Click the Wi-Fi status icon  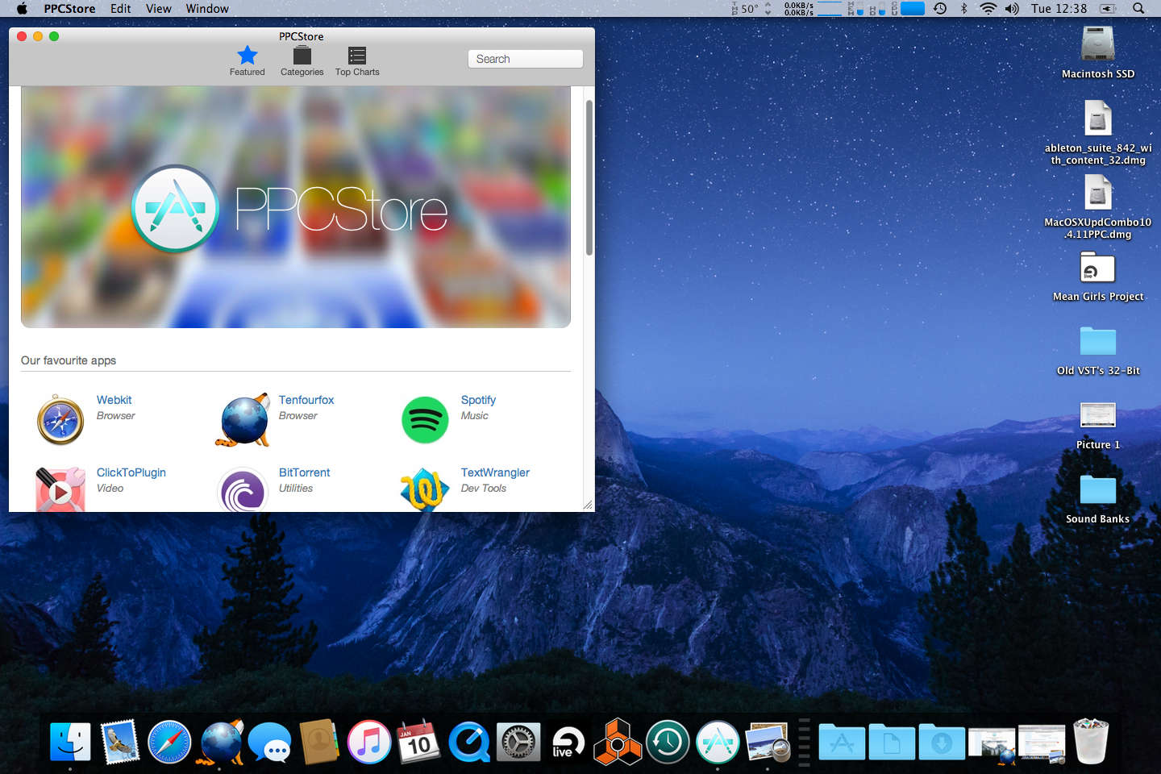pyautogui.click(x=988, y=8)
